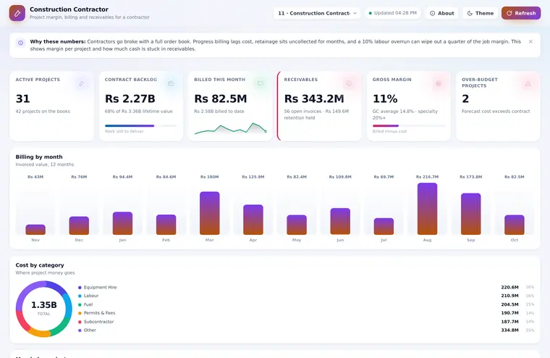
Task: Select the May billing bar
Action: pos(297,225)
